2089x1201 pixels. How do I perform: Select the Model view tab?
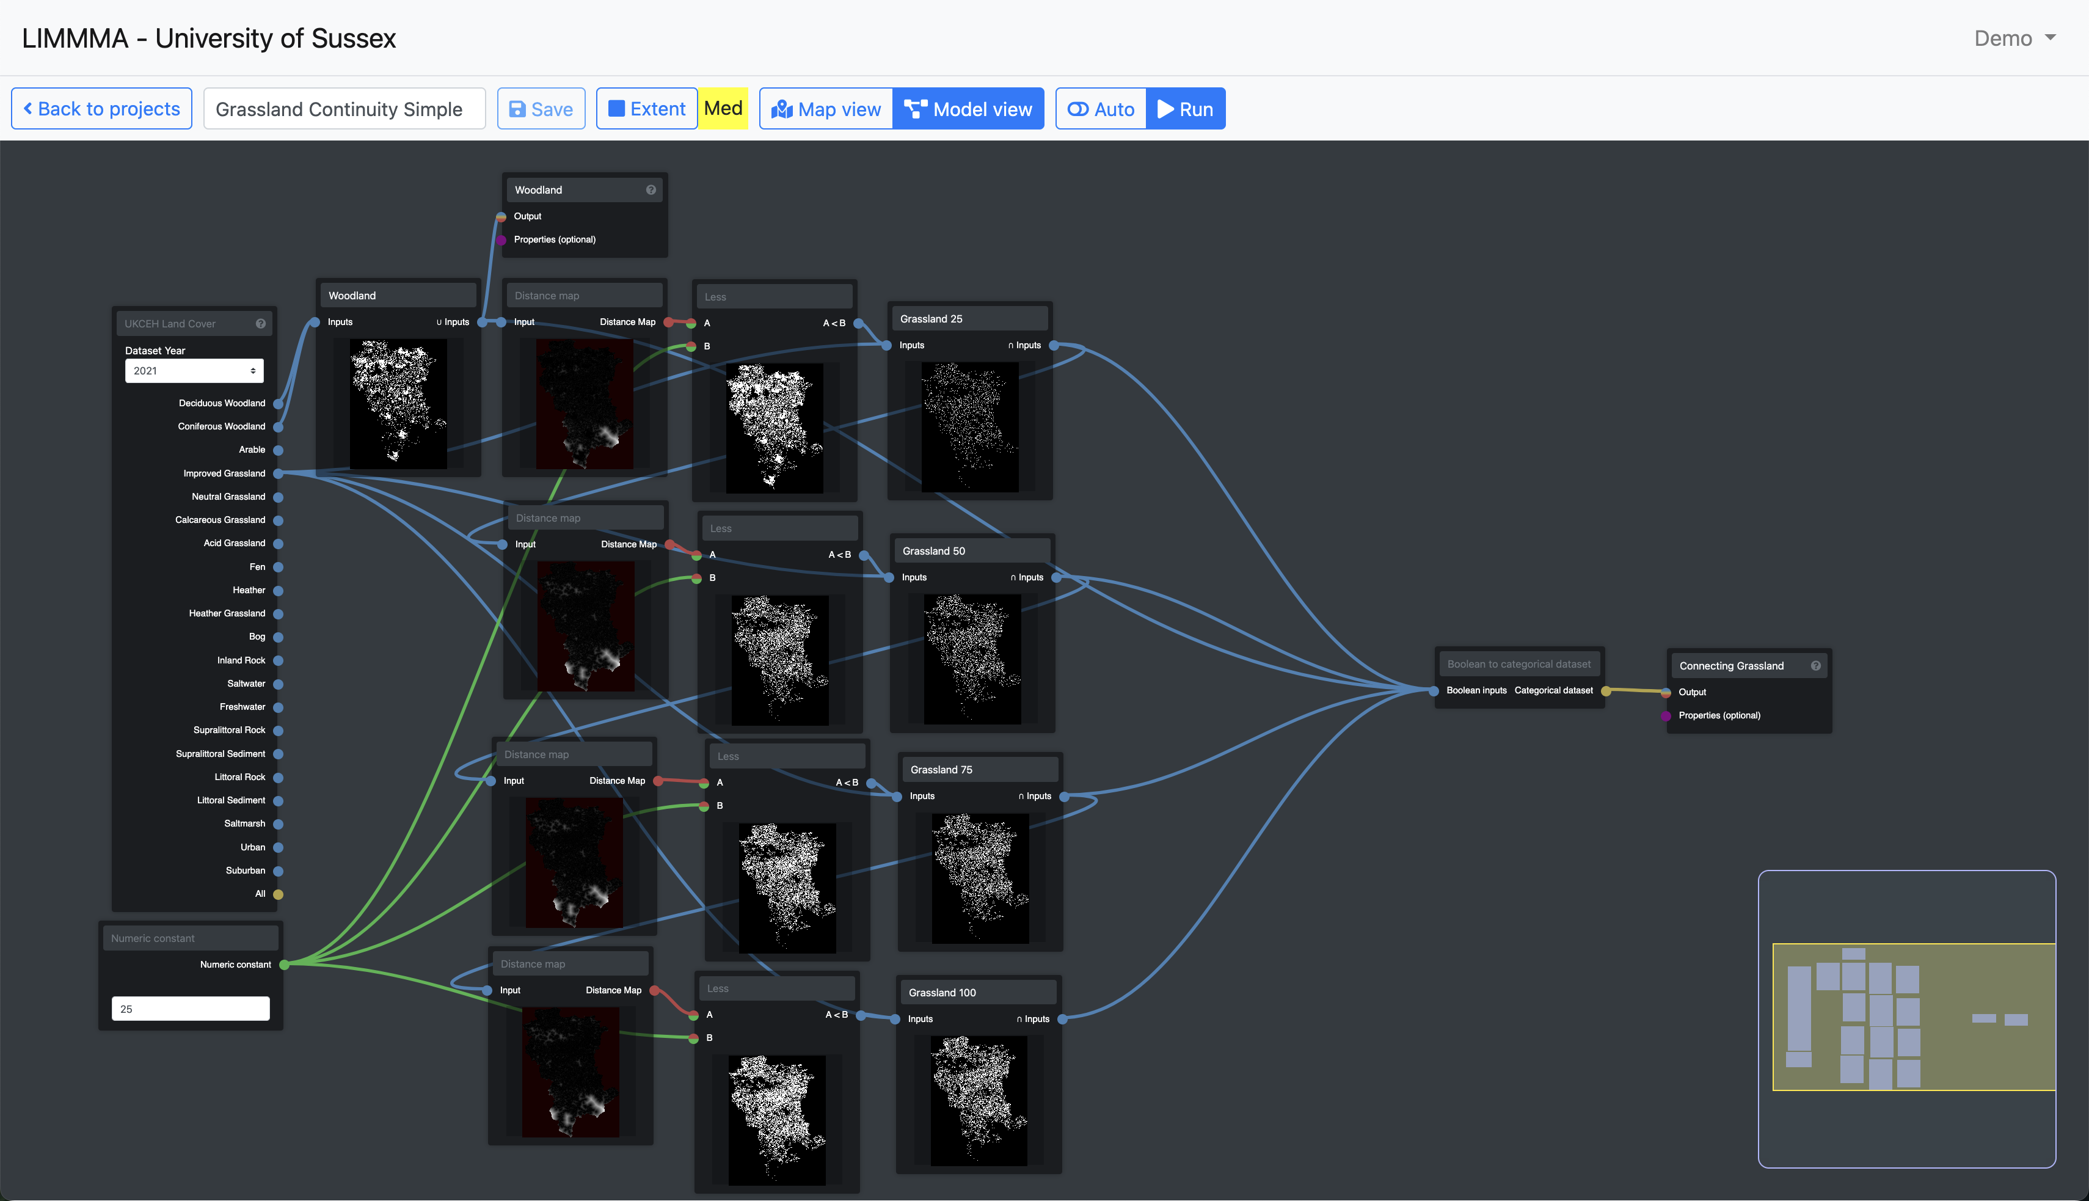tap(968, 109)
